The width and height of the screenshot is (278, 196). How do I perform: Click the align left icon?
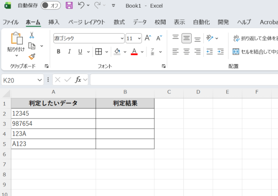point(175,52)
